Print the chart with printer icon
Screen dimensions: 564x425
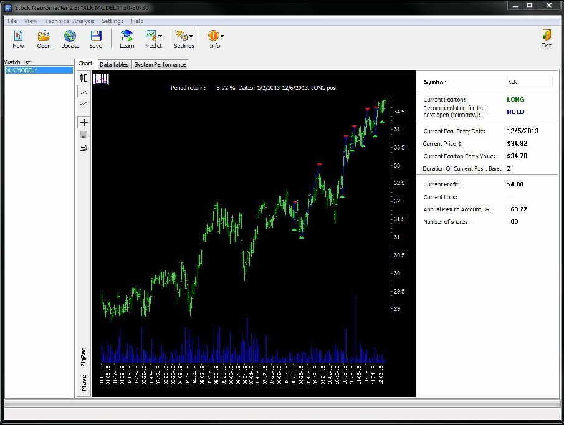click(84, 148)
